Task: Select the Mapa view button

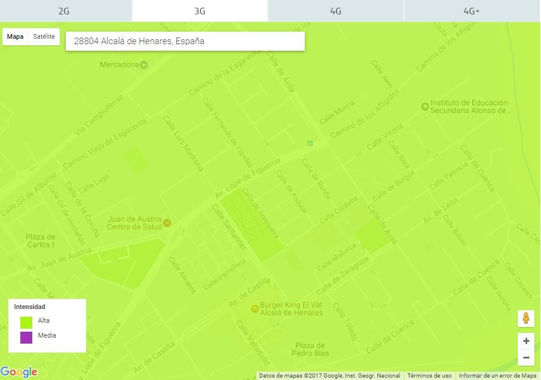Action: (x=16, y=37)
